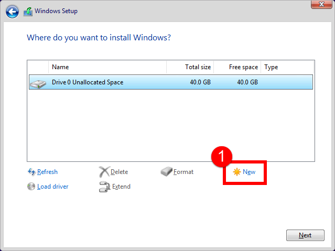Create a partition with the New link
The width and height of the screenshot is (335, 251).
(249, 172)
